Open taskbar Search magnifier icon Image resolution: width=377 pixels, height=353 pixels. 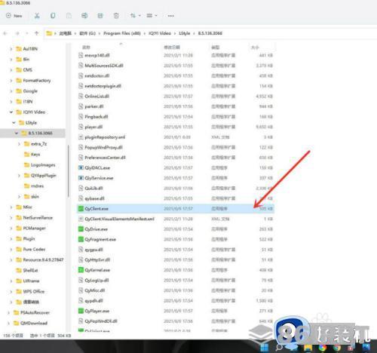tap(279, 348)
